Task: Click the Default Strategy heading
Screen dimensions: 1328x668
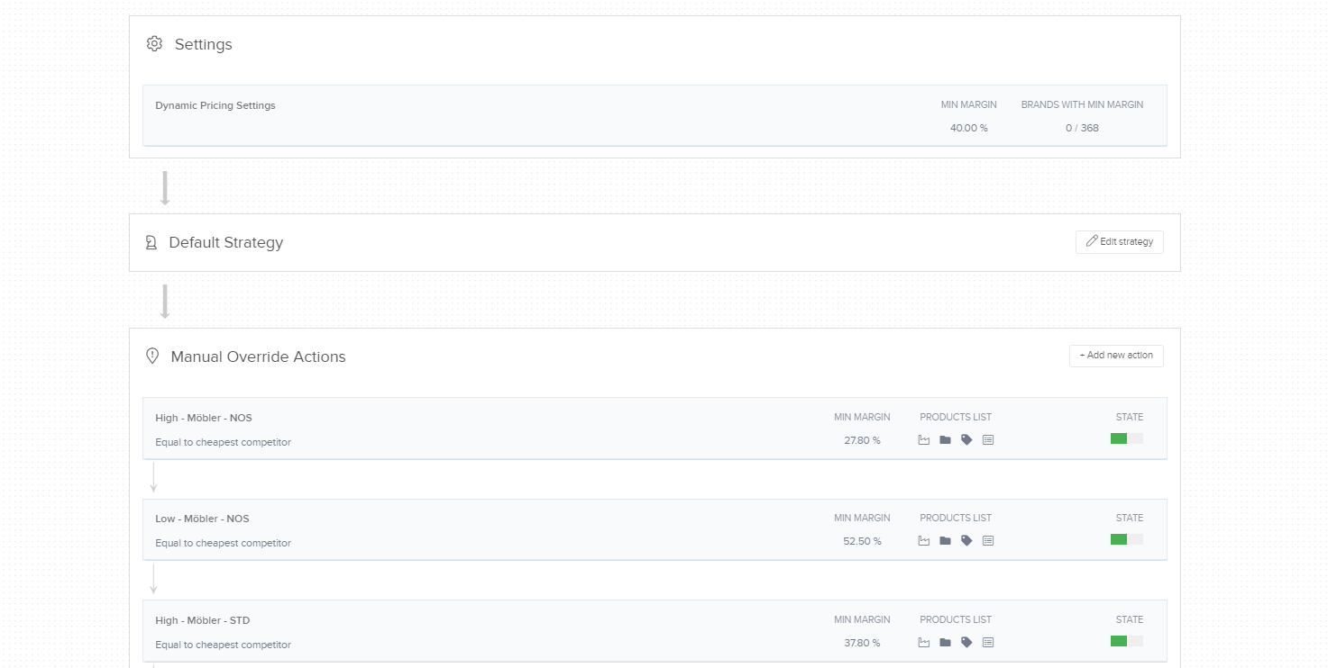Action: tap(226, 242)
